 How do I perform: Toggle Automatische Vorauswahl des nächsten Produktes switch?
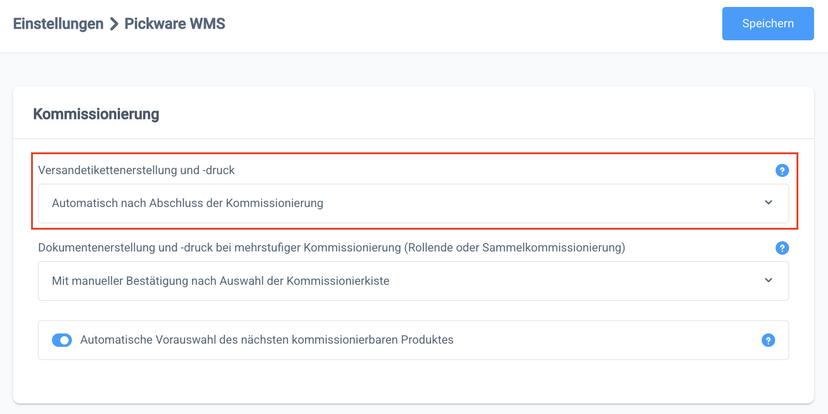coord(62,340)
